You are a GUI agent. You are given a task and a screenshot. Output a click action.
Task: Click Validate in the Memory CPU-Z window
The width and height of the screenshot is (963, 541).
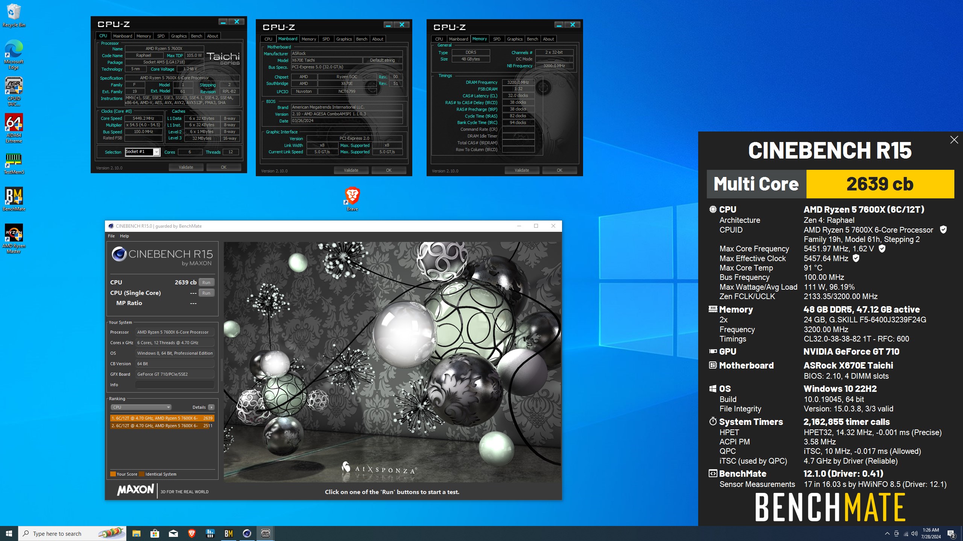click(x=522, y=170)
